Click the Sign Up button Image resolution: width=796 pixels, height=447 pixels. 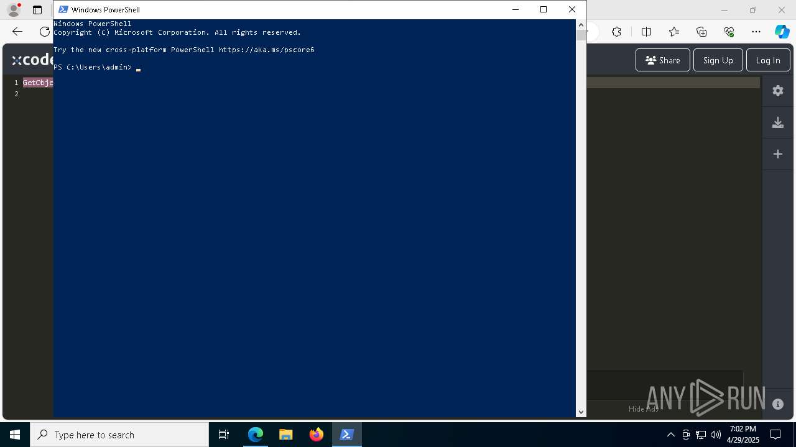pyautogui.click(x=718, y=60)
